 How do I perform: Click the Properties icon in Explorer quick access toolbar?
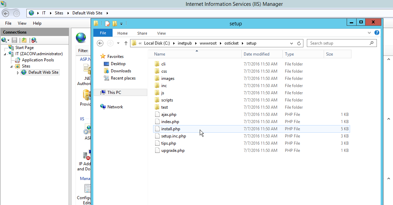[107, 24]
